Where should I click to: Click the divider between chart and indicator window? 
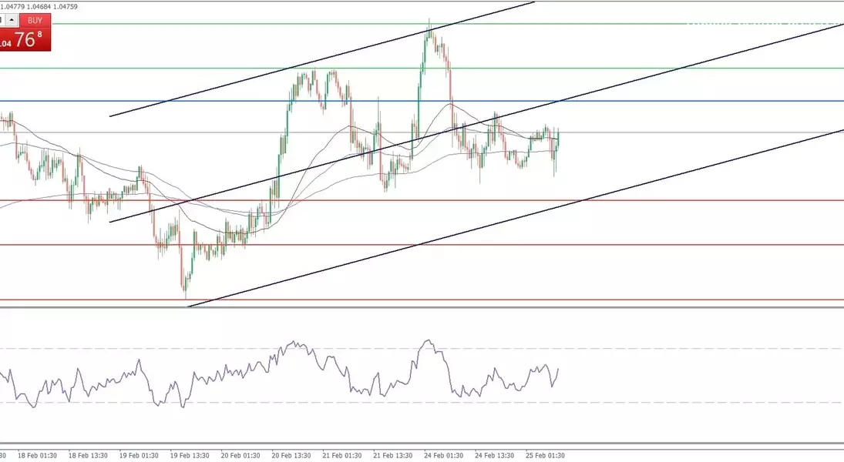coord(422,308)
